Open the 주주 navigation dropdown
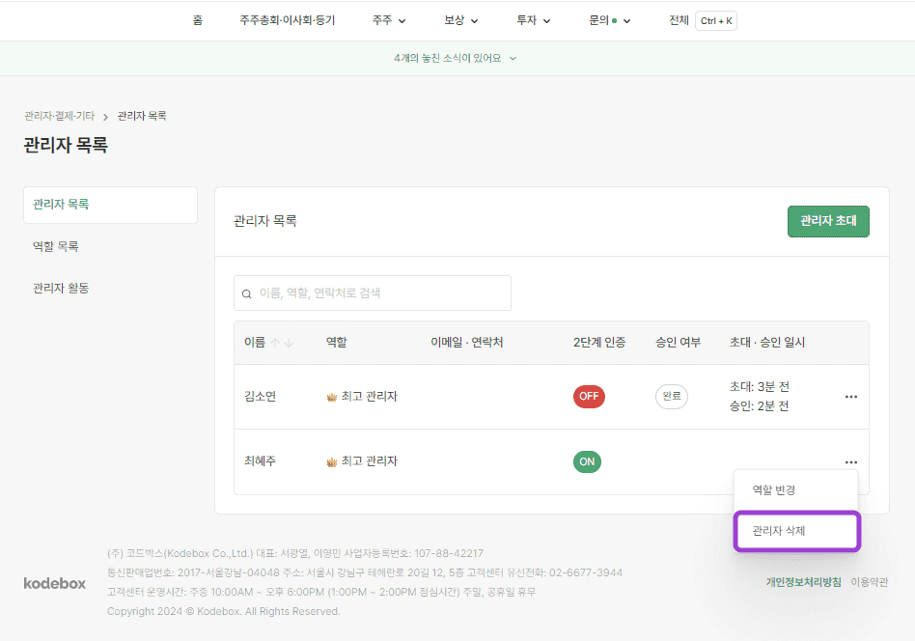915x641 pixels. [387, 20]
